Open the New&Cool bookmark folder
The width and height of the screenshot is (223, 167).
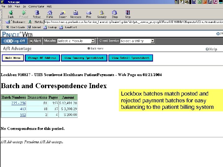click(x=68, y=27)
